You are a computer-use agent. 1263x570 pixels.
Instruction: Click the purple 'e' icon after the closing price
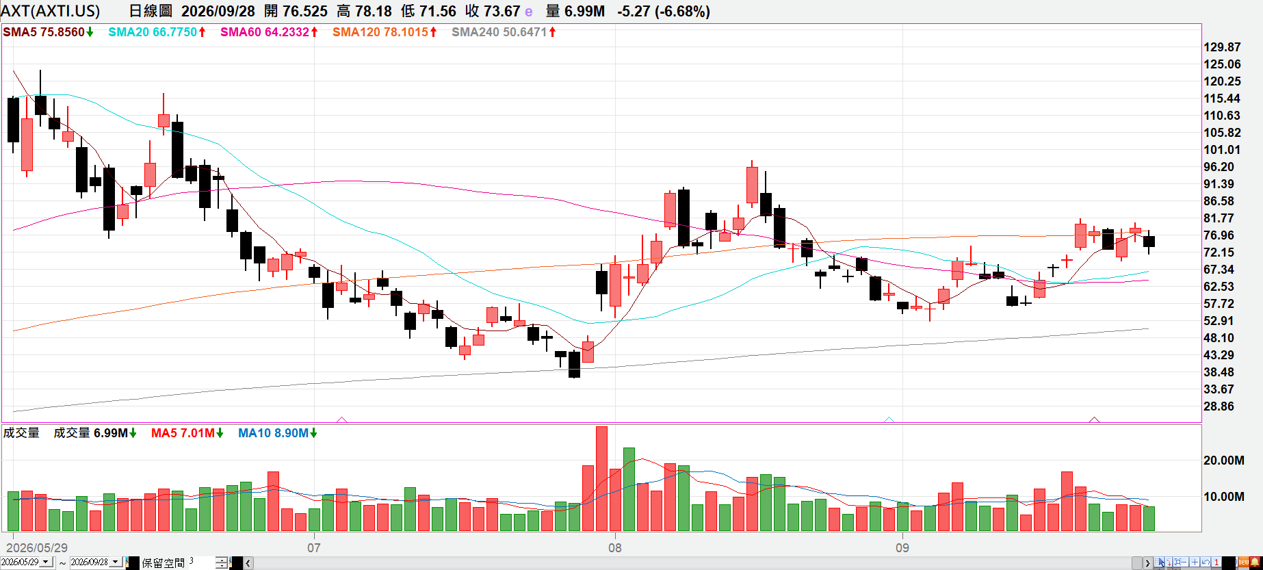pos(529,12)
